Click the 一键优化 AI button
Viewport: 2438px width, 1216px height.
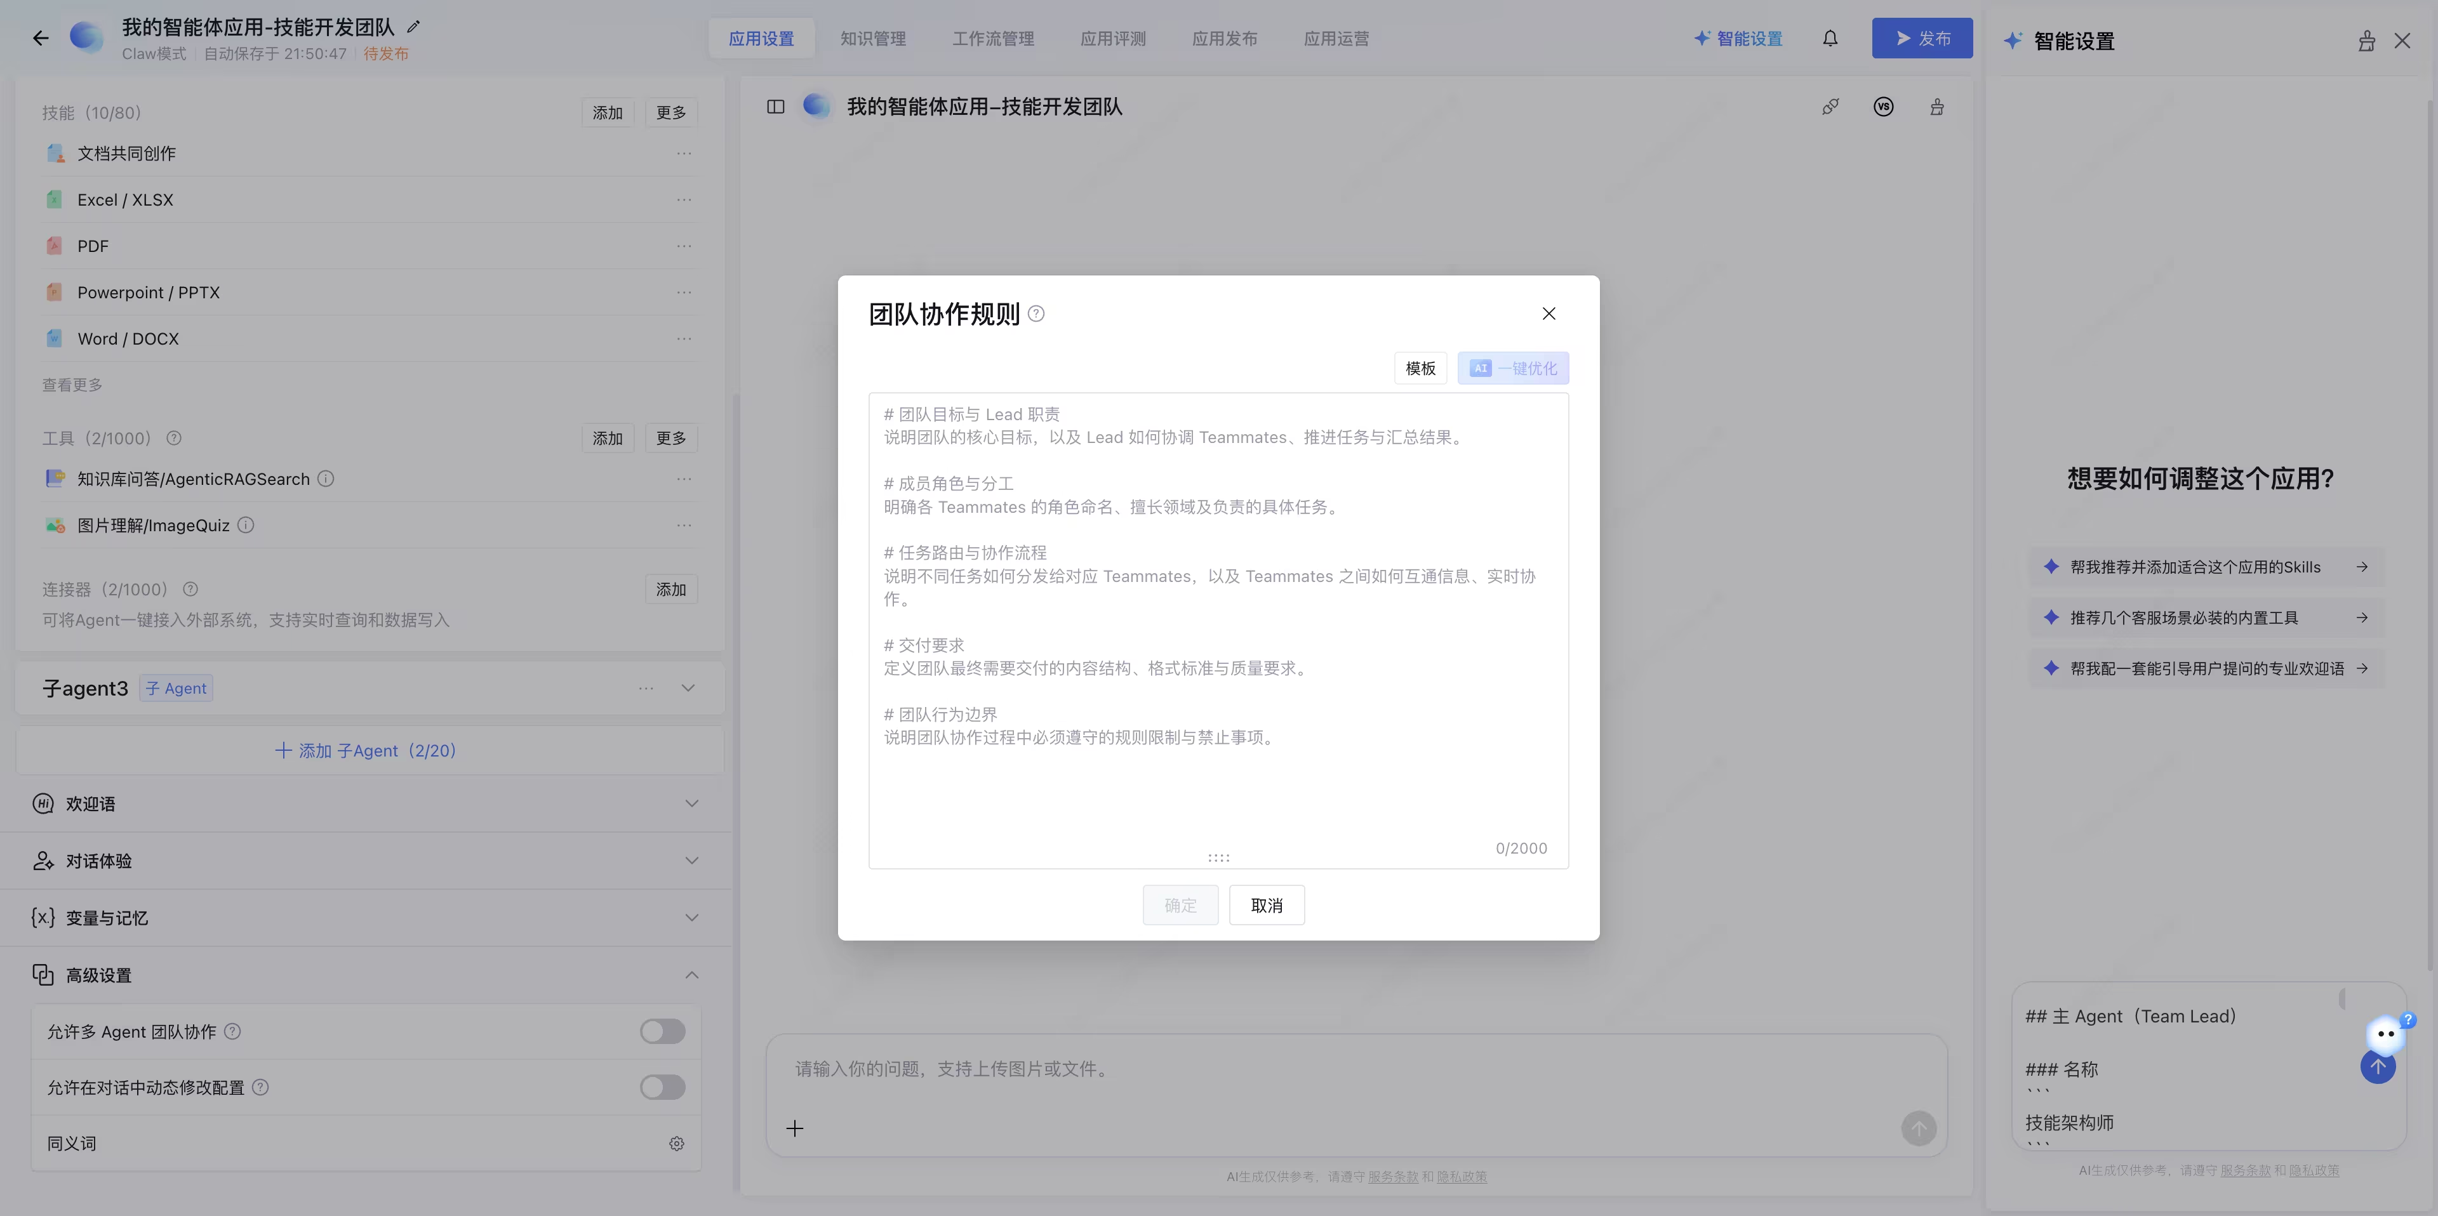(x=1512, y=369)
